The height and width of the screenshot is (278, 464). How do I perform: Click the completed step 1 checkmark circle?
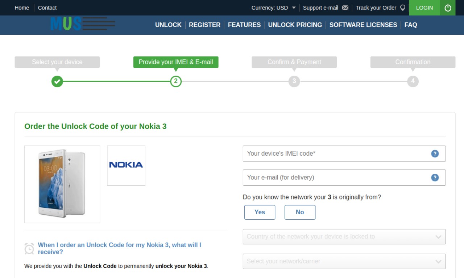(x=57, y=81)
